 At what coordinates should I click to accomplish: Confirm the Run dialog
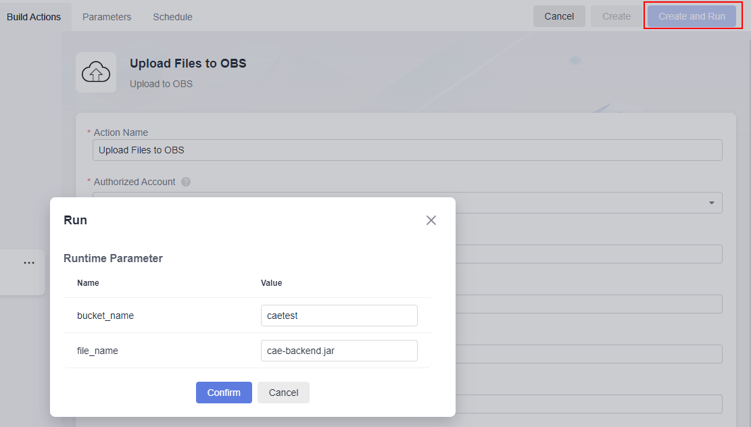224,393
